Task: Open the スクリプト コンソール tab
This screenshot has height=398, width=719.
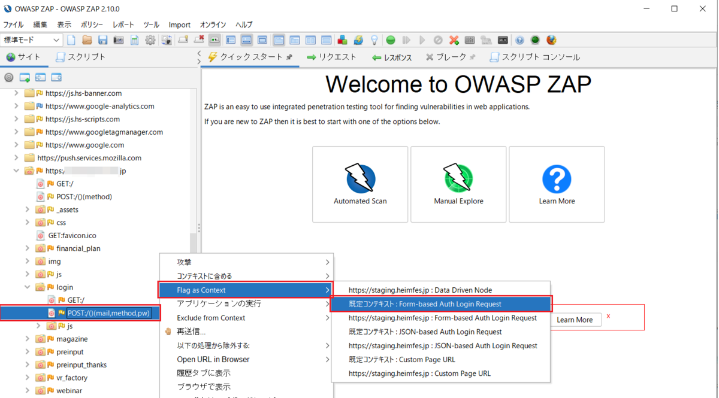Action: (x=534, y=57)
